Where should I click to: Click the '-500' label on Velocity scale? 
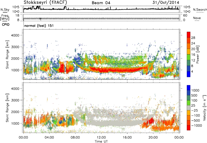[x=196, y=120]
